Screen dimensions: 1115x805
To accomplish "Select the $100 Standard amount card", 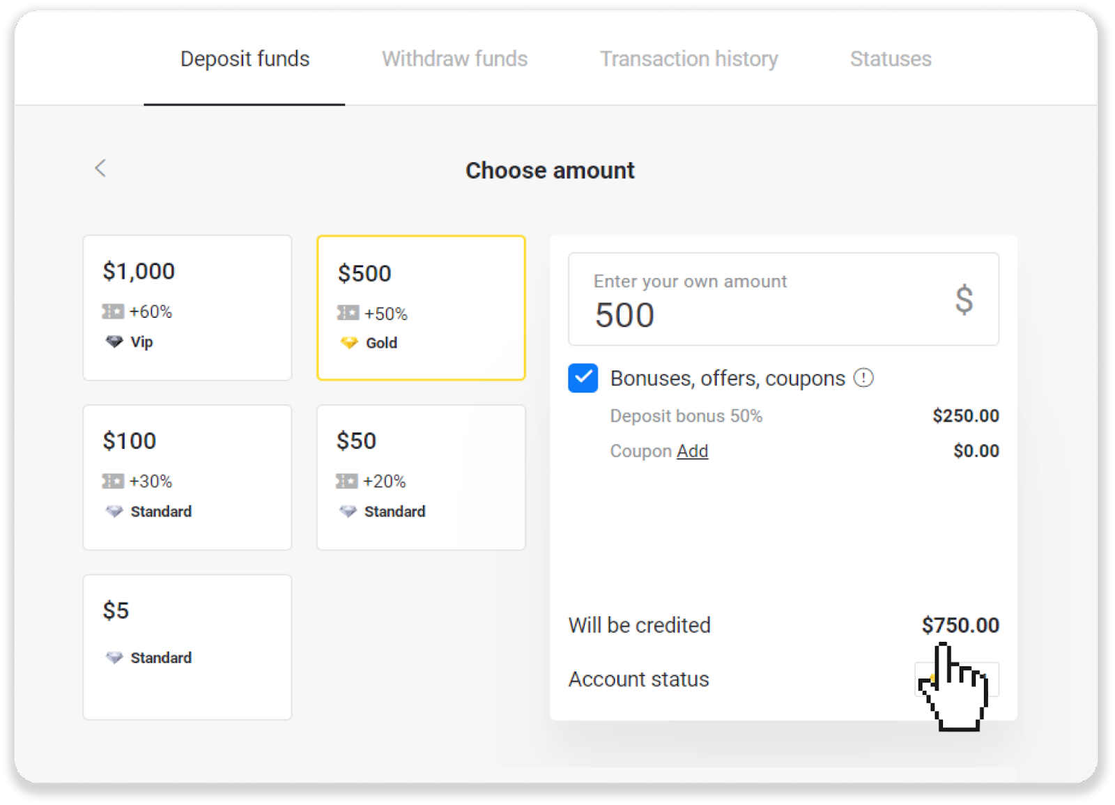I will 187,477.
